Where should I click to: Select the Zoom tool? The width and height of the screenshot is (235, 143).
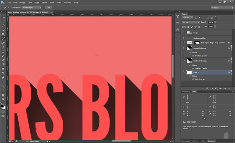[3, 99]
